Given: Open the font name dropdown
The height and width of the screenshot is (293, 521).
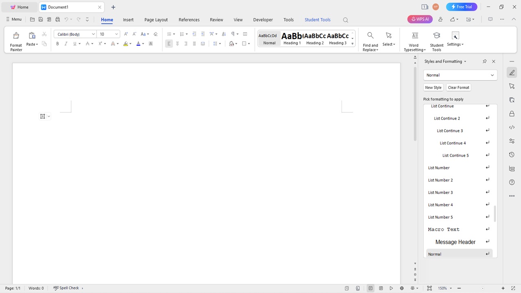Looking at the screenshot, I should point(93,34).
